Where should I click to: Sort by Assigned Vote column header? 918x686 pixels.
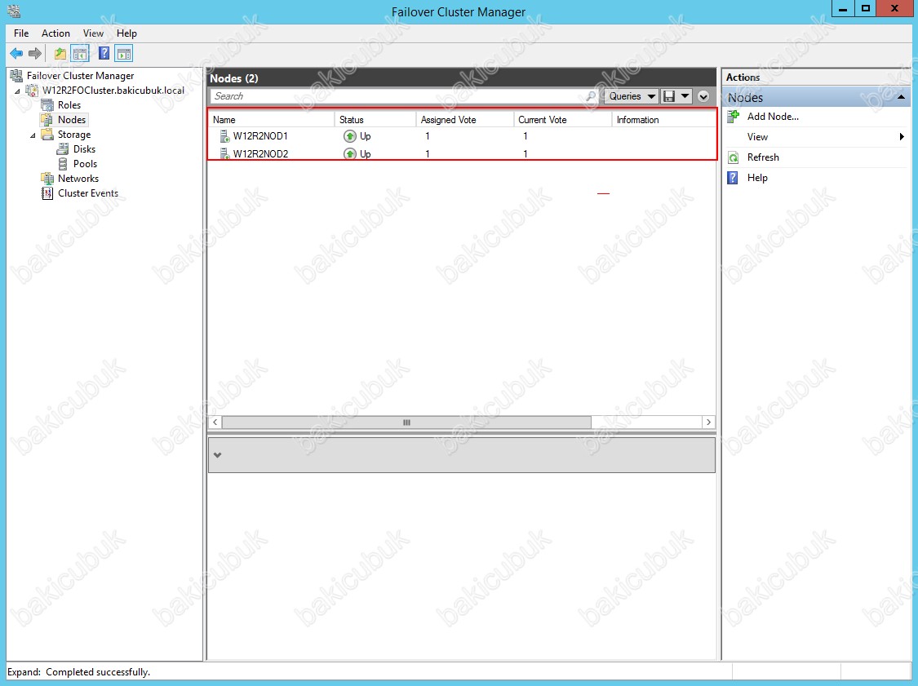[x=465, y=120]
